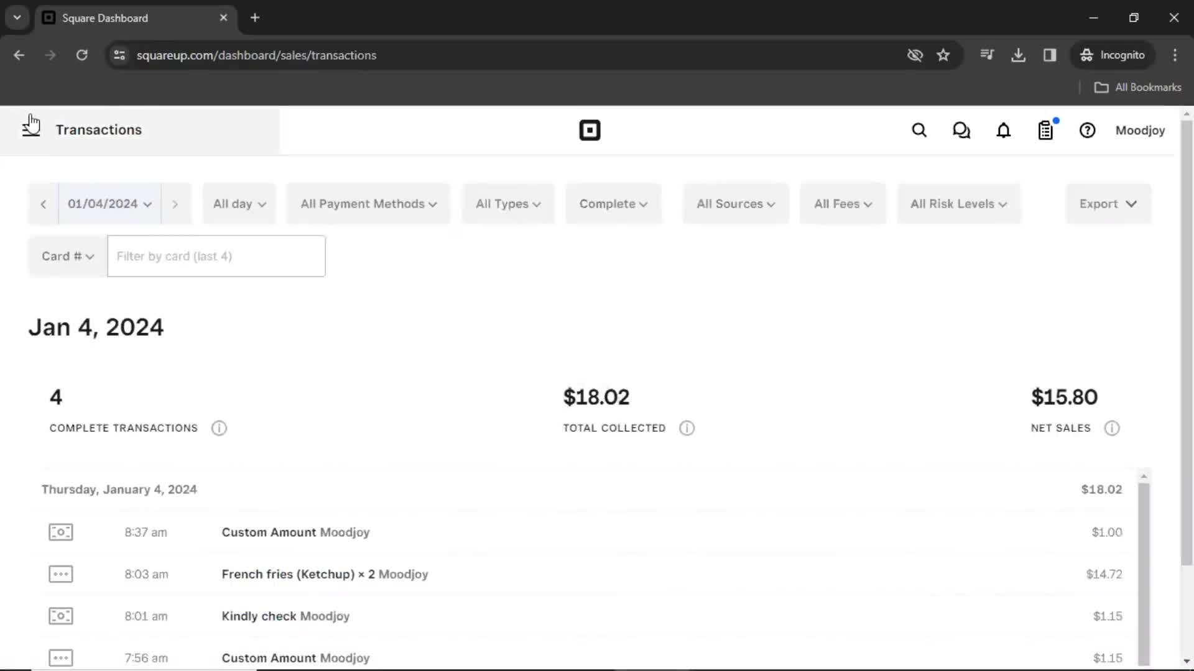Expand the All day time filter
Screen dimensions: 1194x671
(239, 204)
